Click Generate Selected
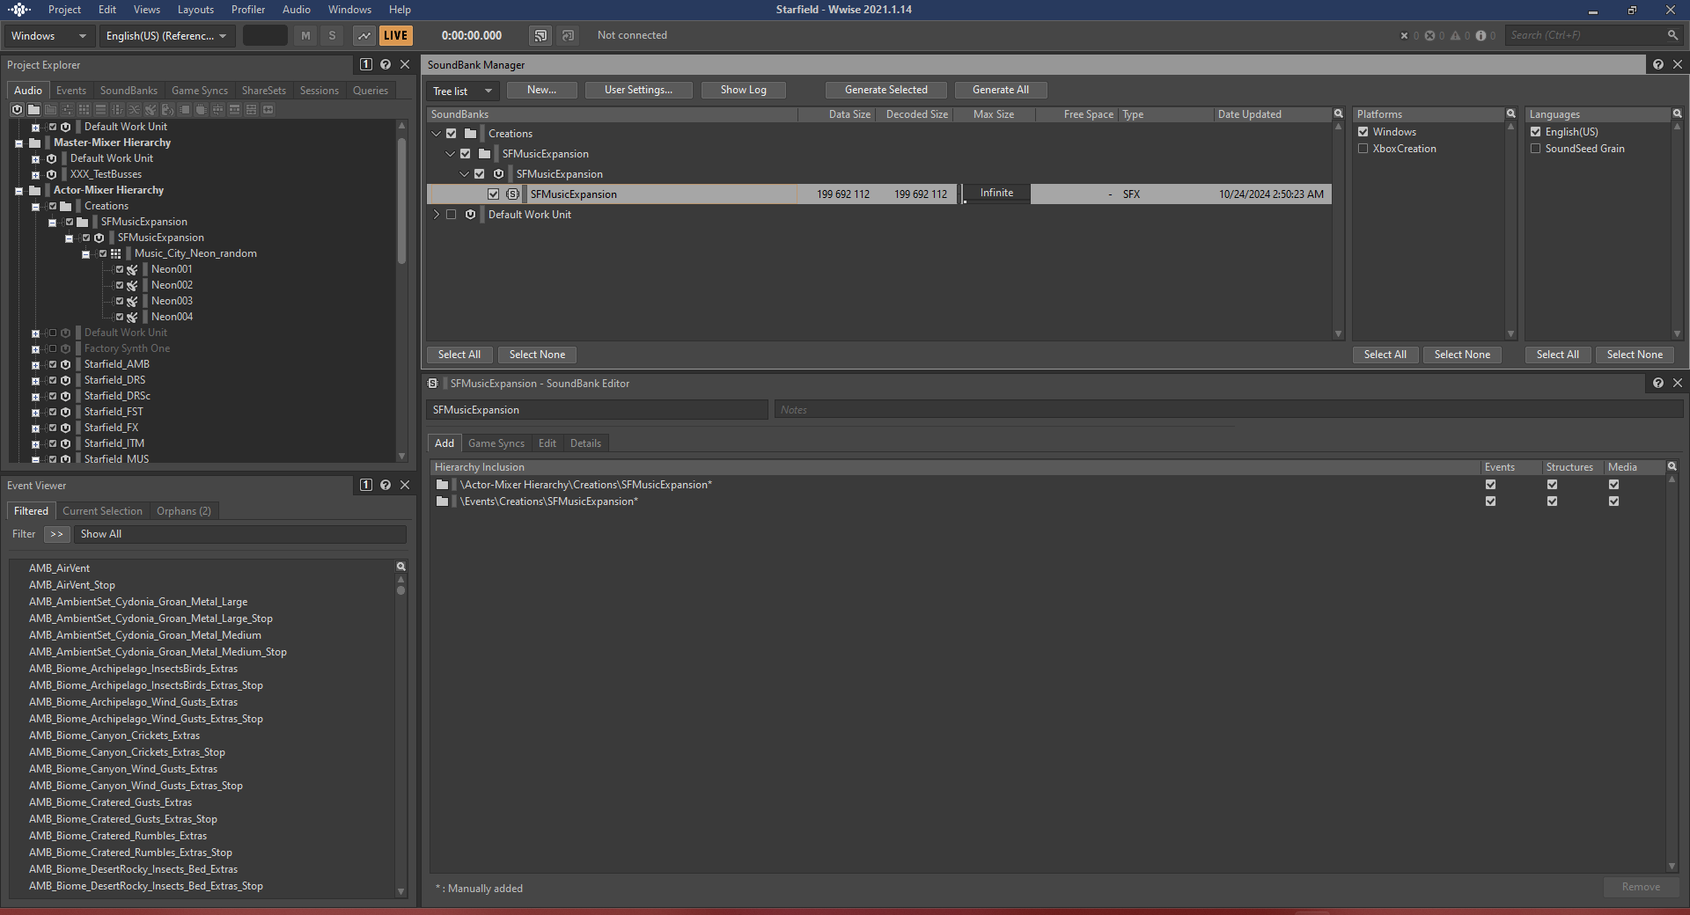This screenshot has width=1690, height=915. [x=886, y=90]
